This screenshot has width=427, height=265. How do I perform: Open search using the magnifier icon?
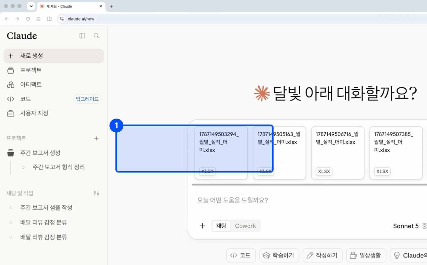pos(96,36)
